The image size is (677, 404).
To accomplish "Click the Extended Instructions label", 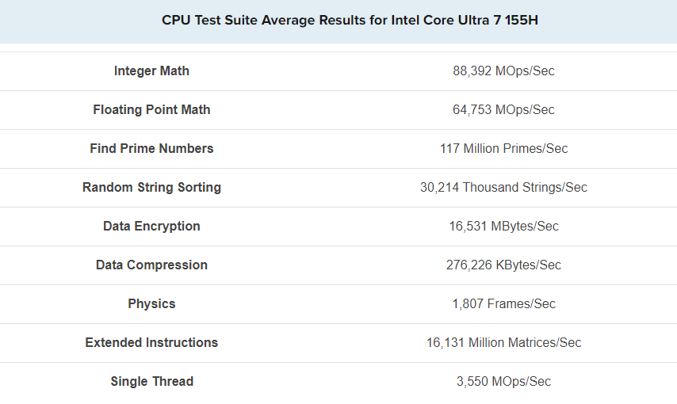I will click(x=151, y=342).
